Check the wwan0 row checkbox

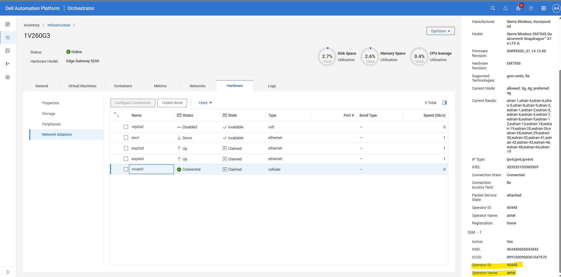click(x=126, y=169)
